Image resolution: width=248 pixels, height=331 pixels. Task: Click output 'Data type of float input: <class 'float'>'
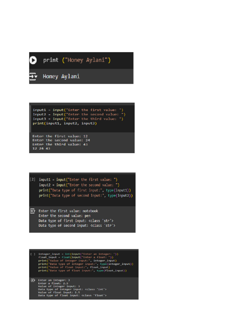[x=72, y=295]
